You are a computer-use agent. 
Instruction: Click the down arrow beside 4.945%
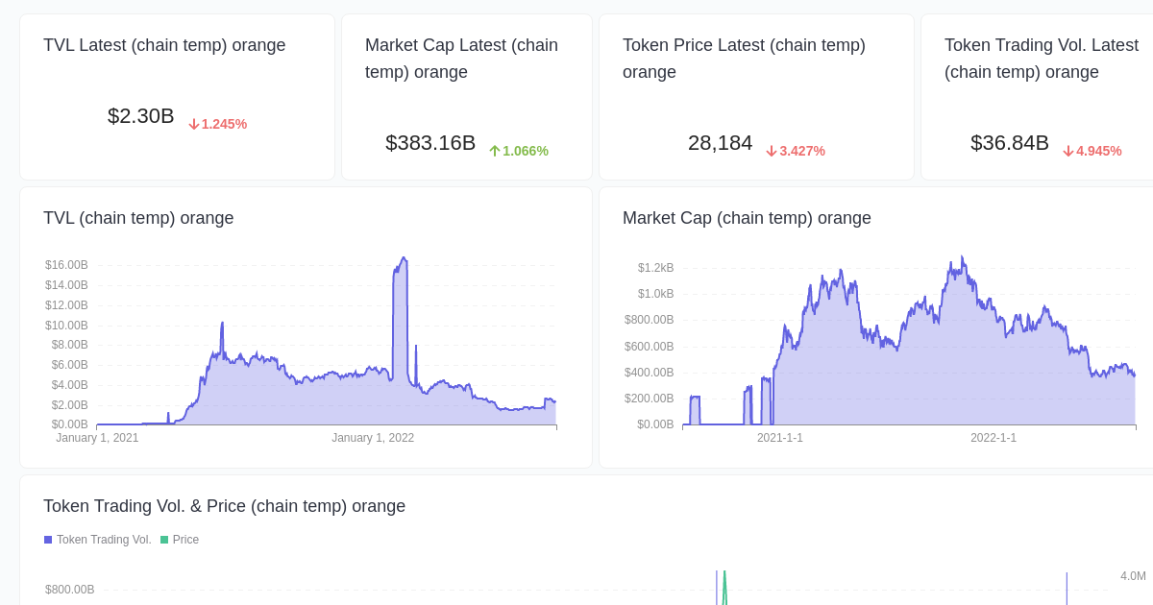click(1068, 151)
